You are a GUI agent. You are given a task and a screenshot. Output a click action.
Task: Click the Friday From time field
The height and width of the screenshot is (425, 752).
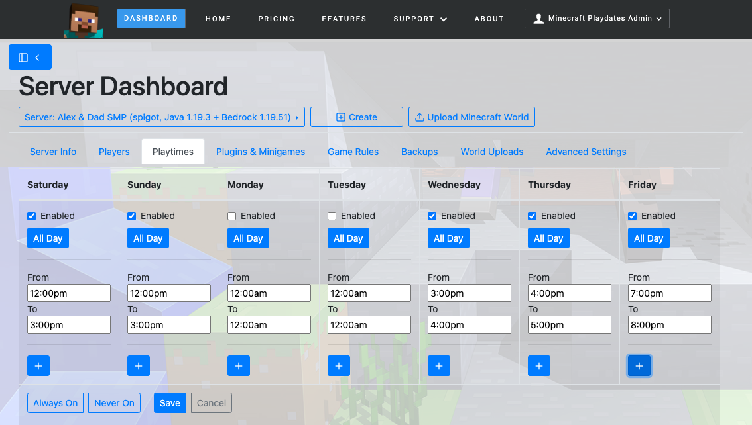coord(669,293)
